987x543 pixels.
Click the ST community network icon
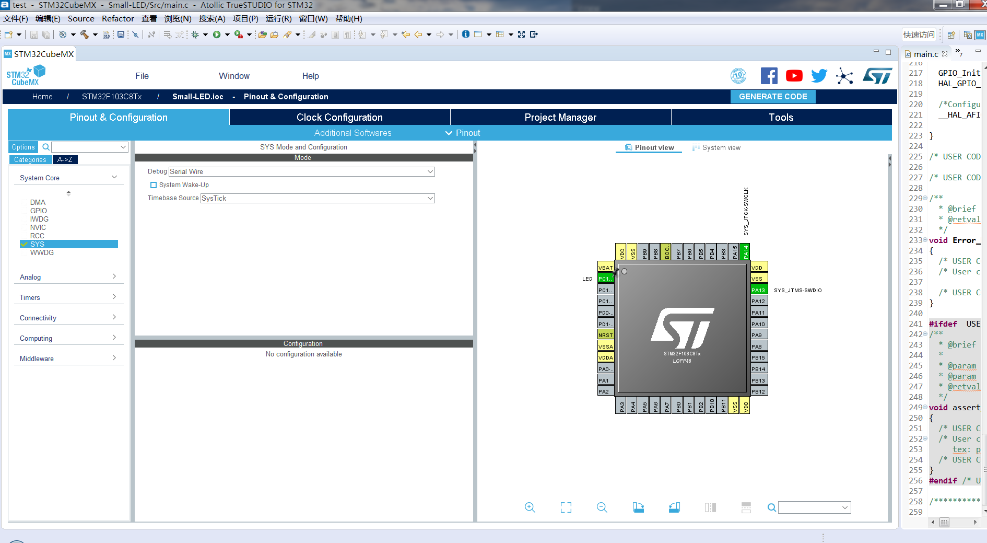(844, 76)
